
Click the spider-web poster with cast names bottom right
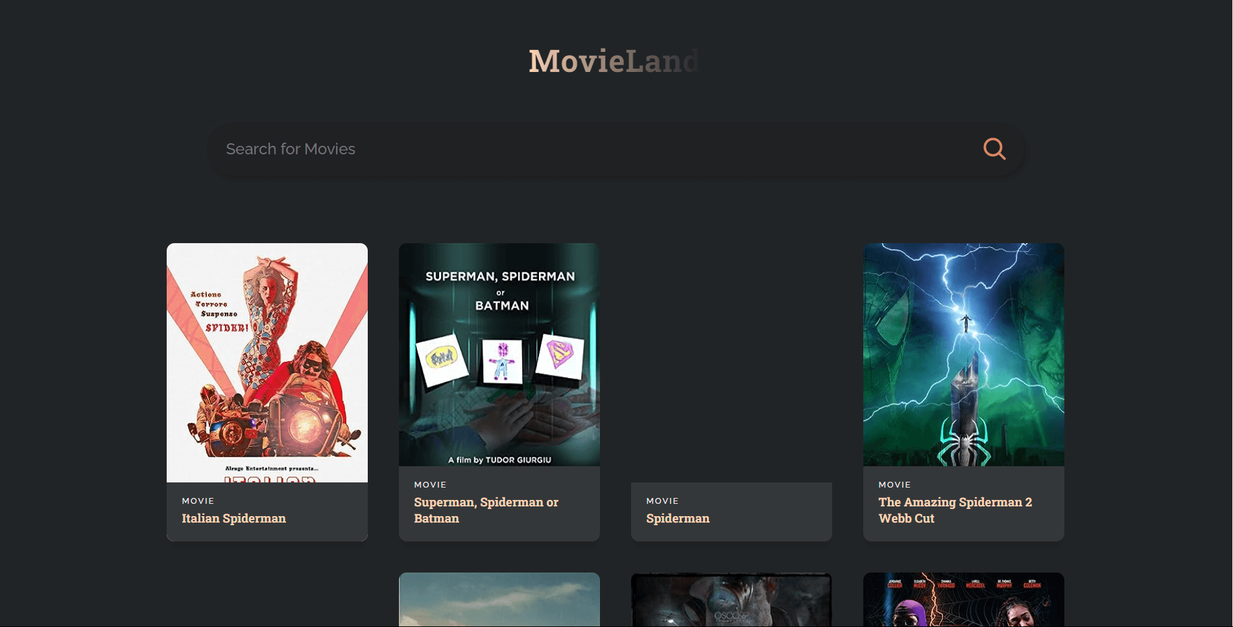[963, 598]
